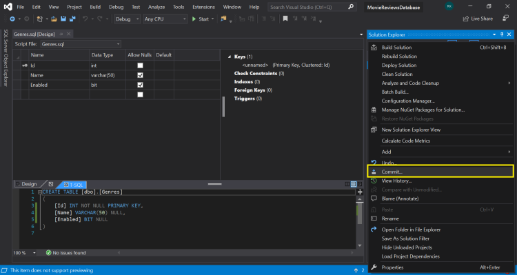Select the Foreign Keys (0) entry
This screenshot has height=275, width=517.
click(x=253, y=90)
